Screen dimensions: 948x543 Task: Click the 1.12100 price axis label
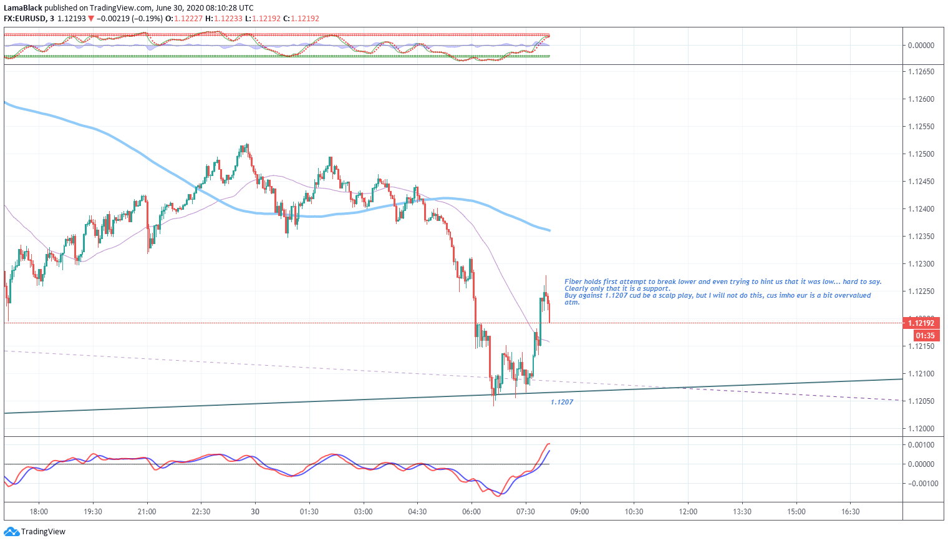coord(921,374)
